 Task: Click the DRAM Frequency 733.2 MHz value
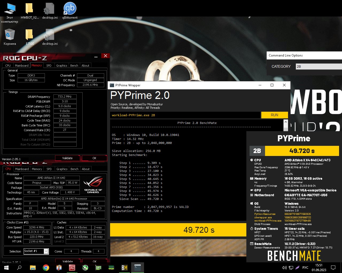coord(65,97)
